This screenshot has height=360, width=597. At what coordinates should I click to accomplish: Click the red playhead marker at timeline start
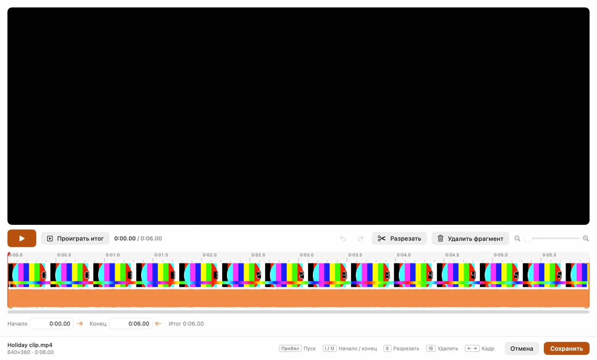(x=9, y=254)
